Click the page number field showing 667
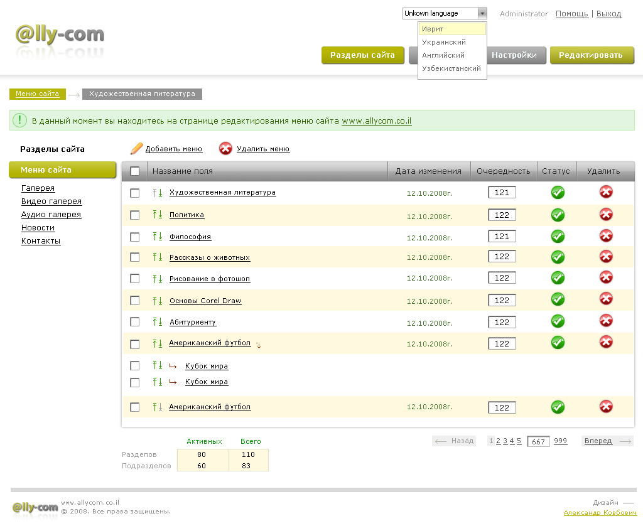The height and width of the screenshot is (526, 643). pyautogui.click(x=538, y=441)
